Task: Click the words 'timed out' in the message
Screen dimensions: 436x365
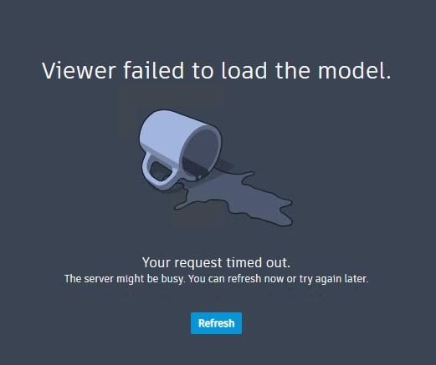Action: [x=258, y=262]
